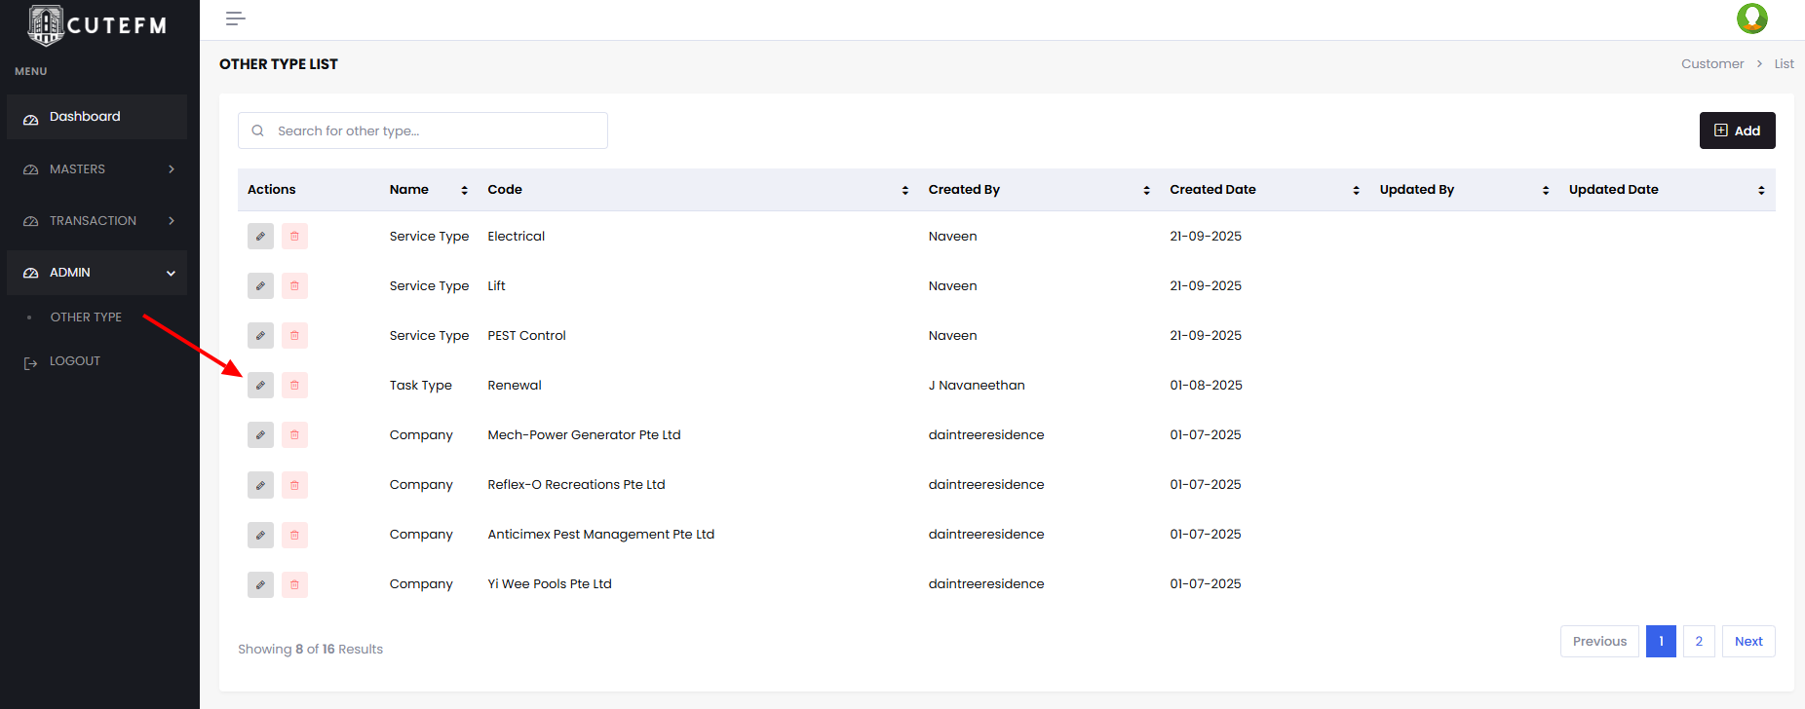Expand the TRANSACTION menu
The height and width of the screenshot is (709, 1805).
96,221
